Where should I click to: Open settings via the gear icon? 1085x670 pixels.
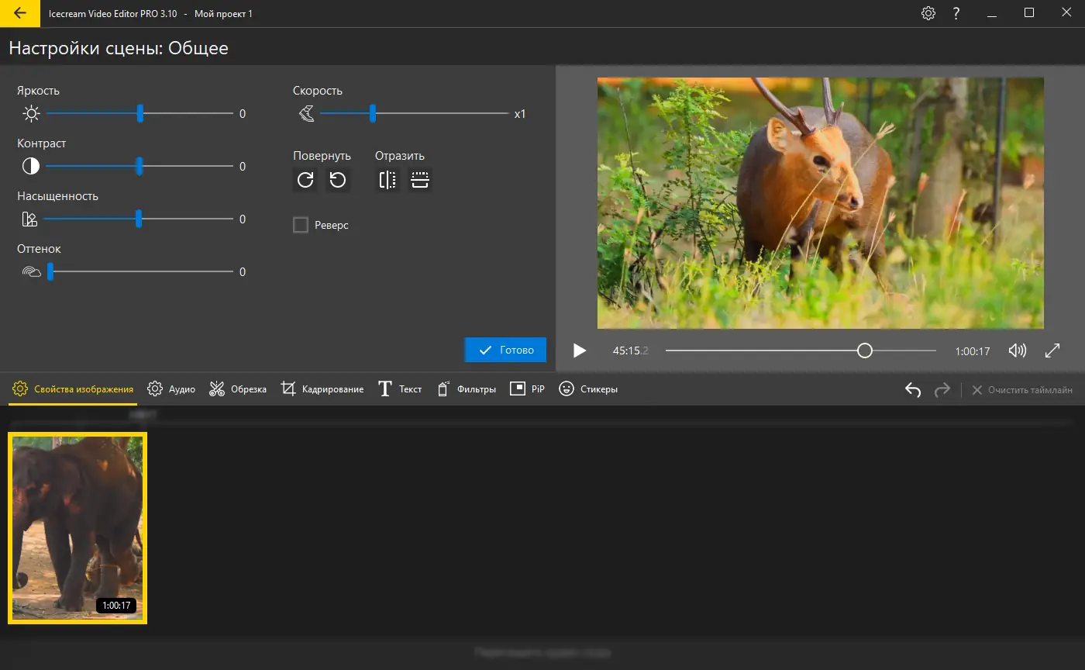point(928,13)
